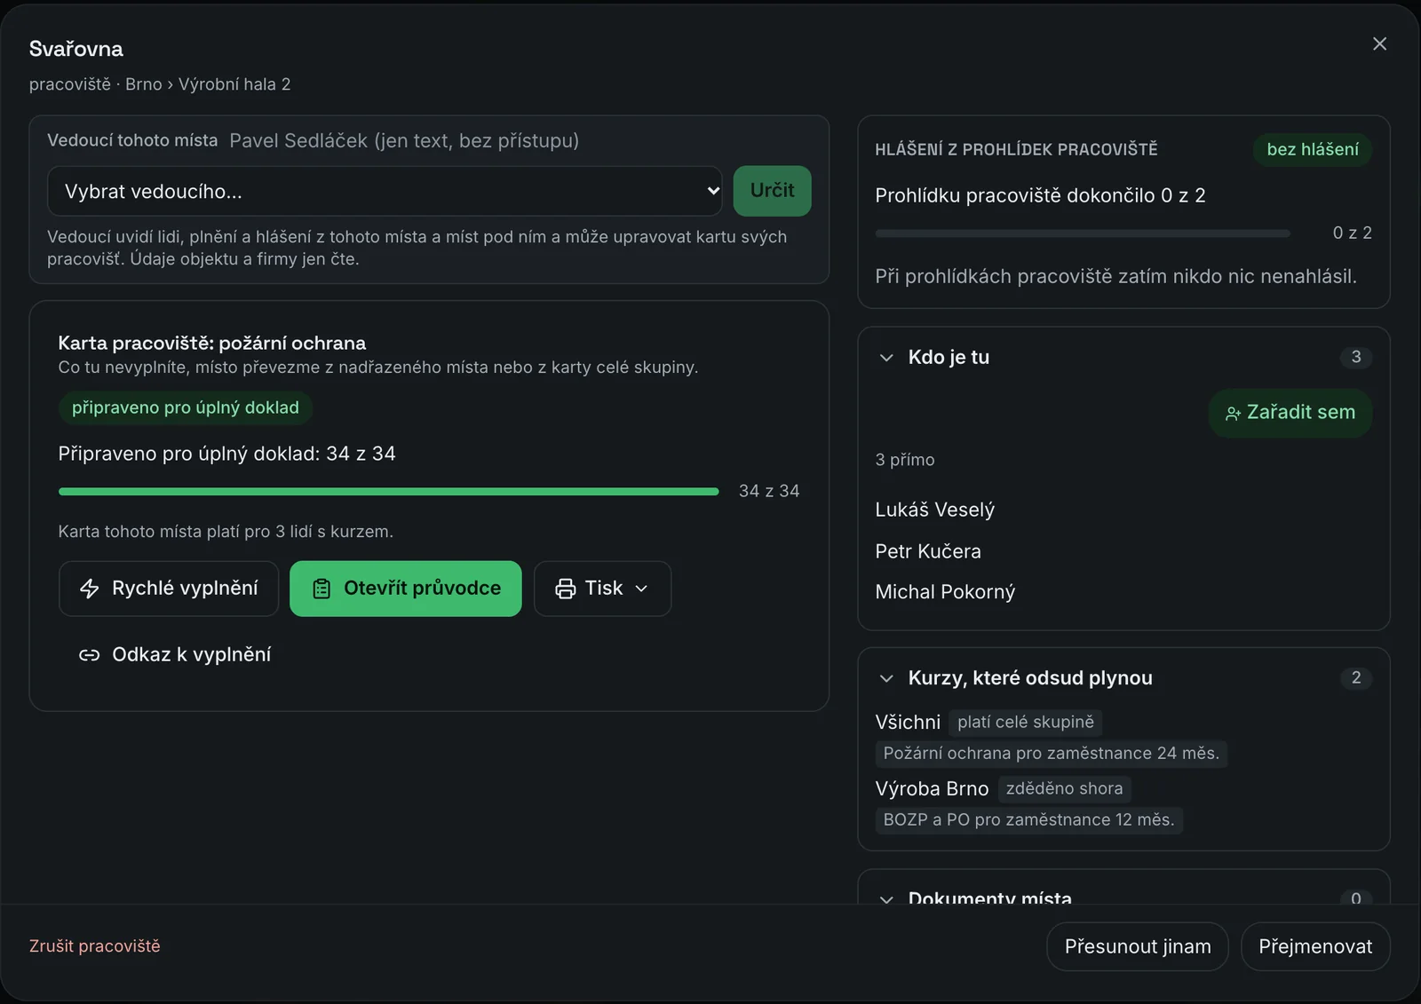Expand the Dokumenty místa section
The height and width of the screenshot is (1004, 1421).
click(886, 898)
